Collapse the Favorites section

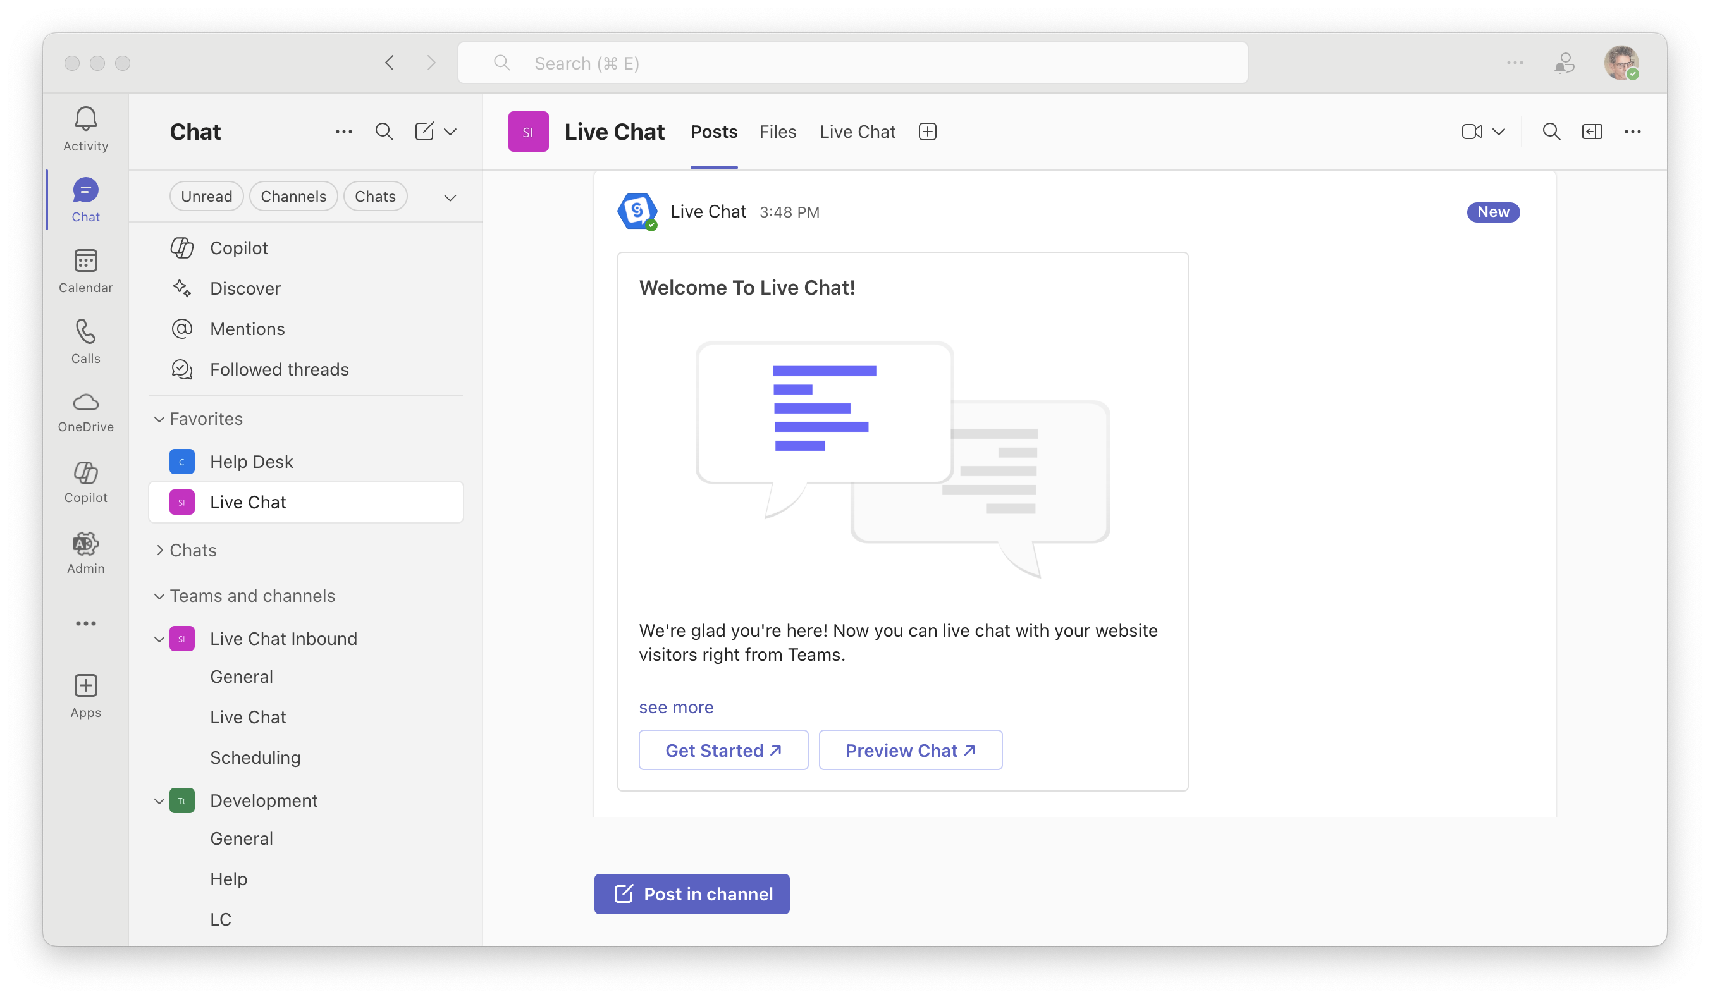point(159,419)
